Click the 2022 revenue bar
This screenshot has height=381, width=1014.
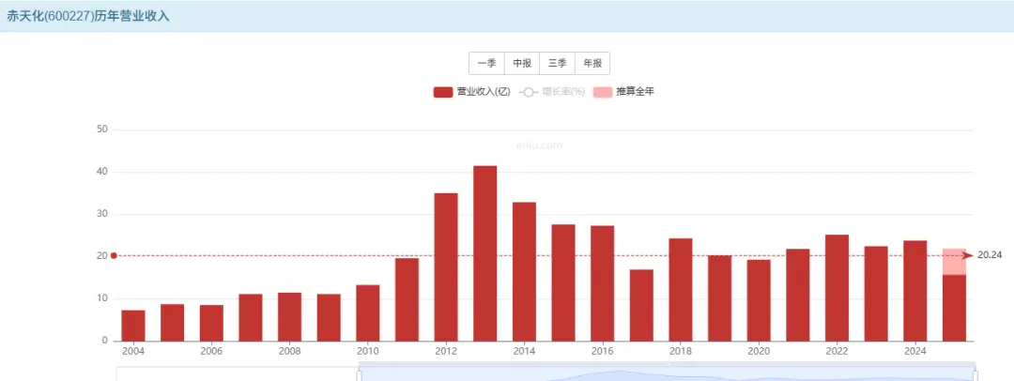[x=837, y=288]
